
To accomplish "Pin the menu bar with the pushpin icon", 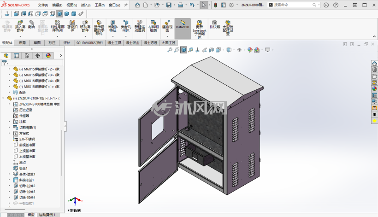I will click(x=125, y=5).
